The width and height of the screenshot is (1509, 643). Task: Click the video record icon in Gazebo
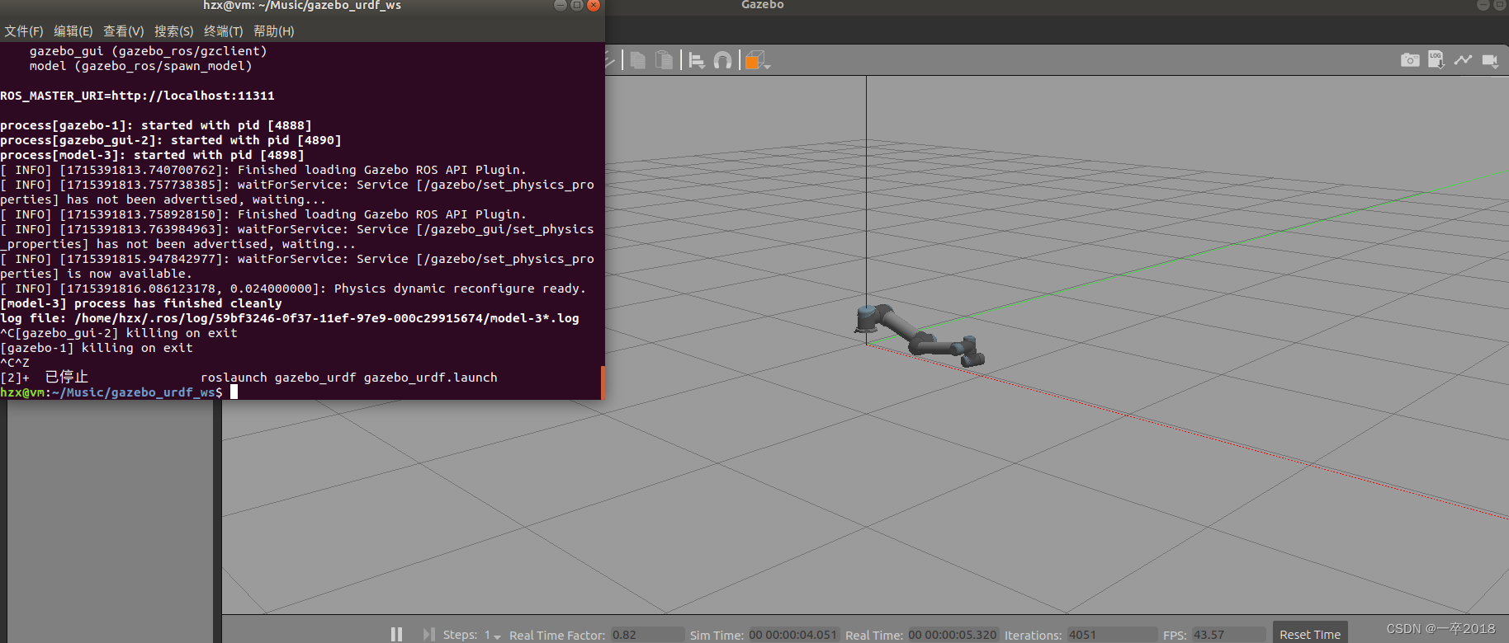pyautogui.click(x=1490, y=61)
